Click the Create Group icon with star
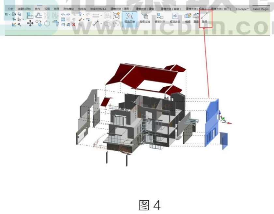This screenshot has height=214, width=274. coord(116,15)
